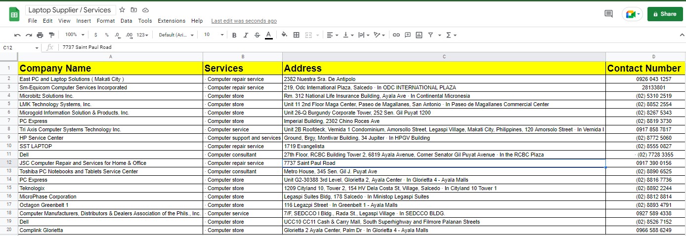Click the Merge cells icon
The image size is (686, 236).
[x=308, y=35]
